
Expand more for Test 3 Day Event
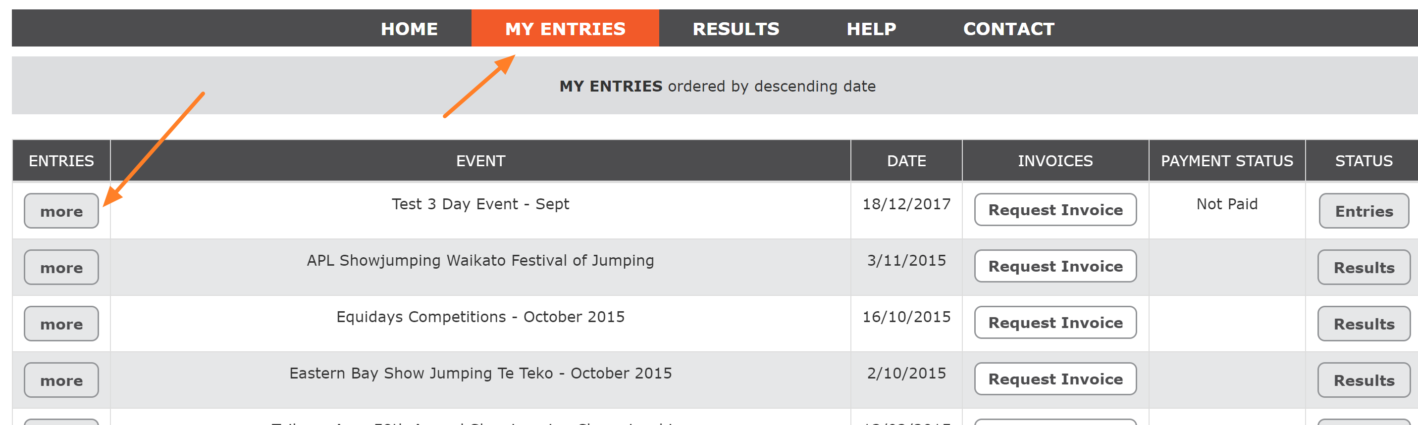click(61, 211)
